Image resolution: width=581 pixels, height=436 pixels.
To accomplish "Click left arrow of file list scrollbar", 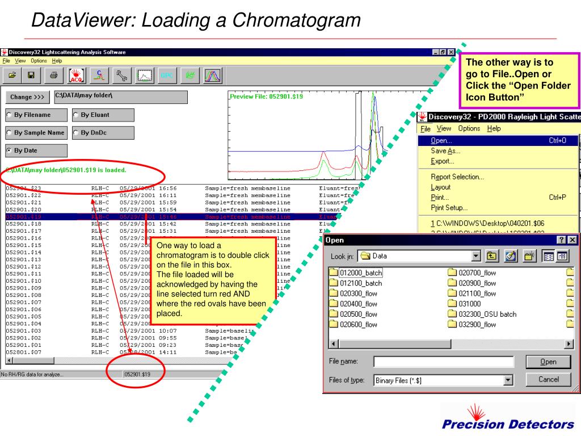I will coord(10,360).
